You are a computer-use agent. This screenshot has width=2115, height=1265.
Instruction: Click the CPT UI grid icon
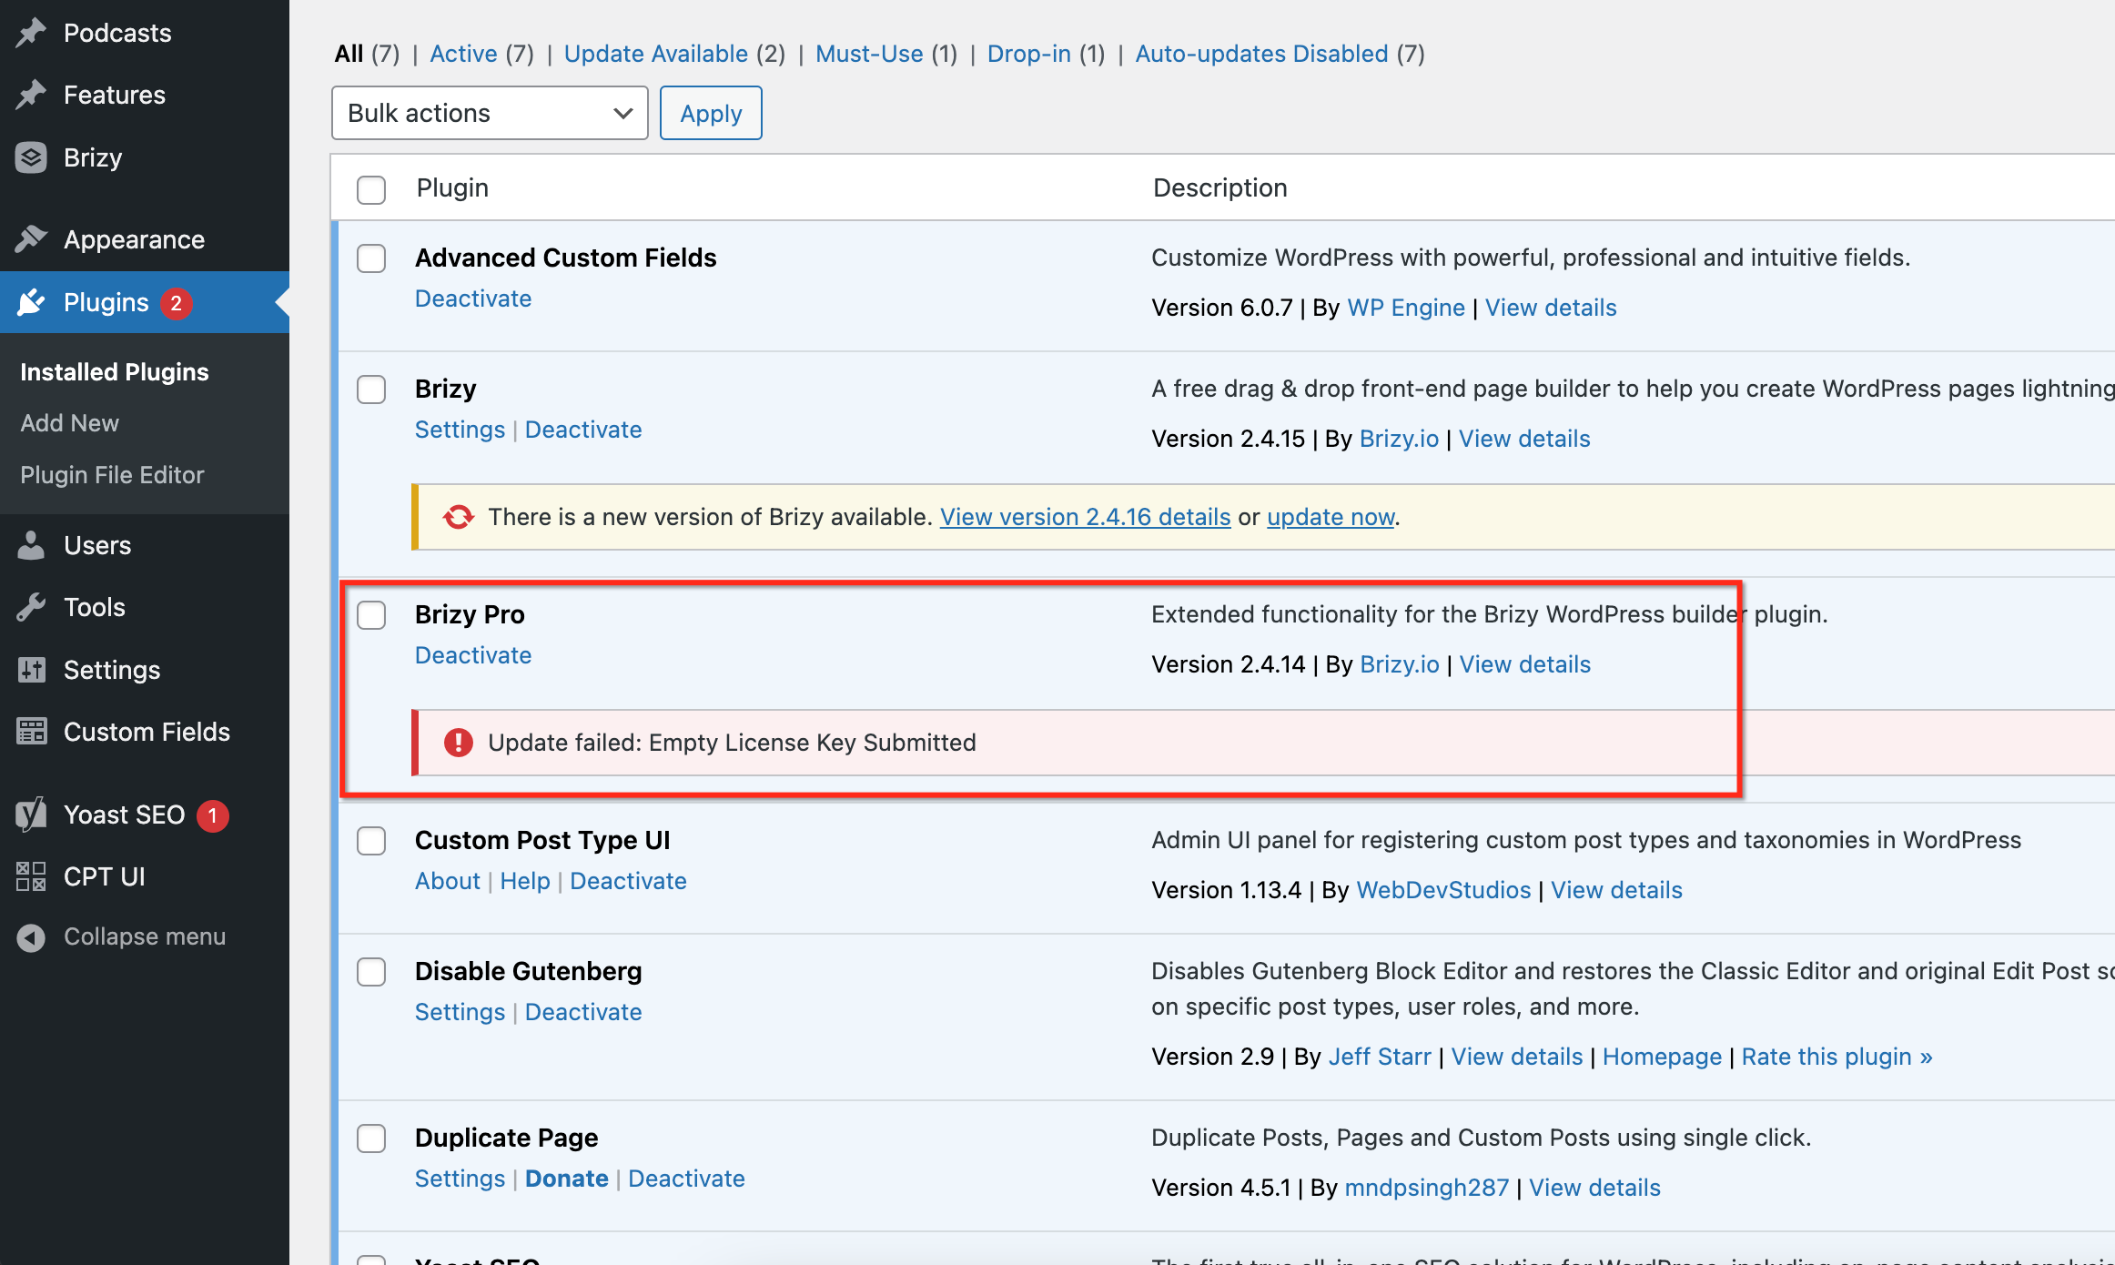[31, 876]
